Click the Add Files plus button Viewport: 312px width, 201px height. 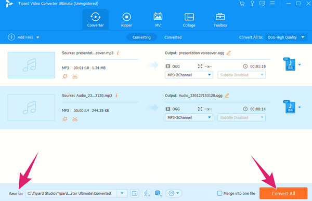click(11, 37)
